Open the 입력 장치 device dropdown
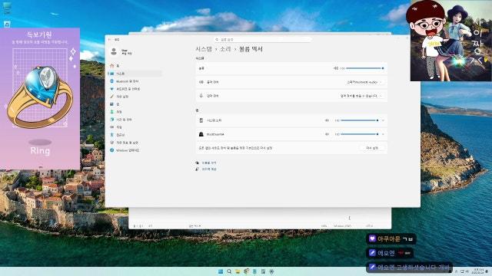Screen dimensions: 492x276 point(361,96)
